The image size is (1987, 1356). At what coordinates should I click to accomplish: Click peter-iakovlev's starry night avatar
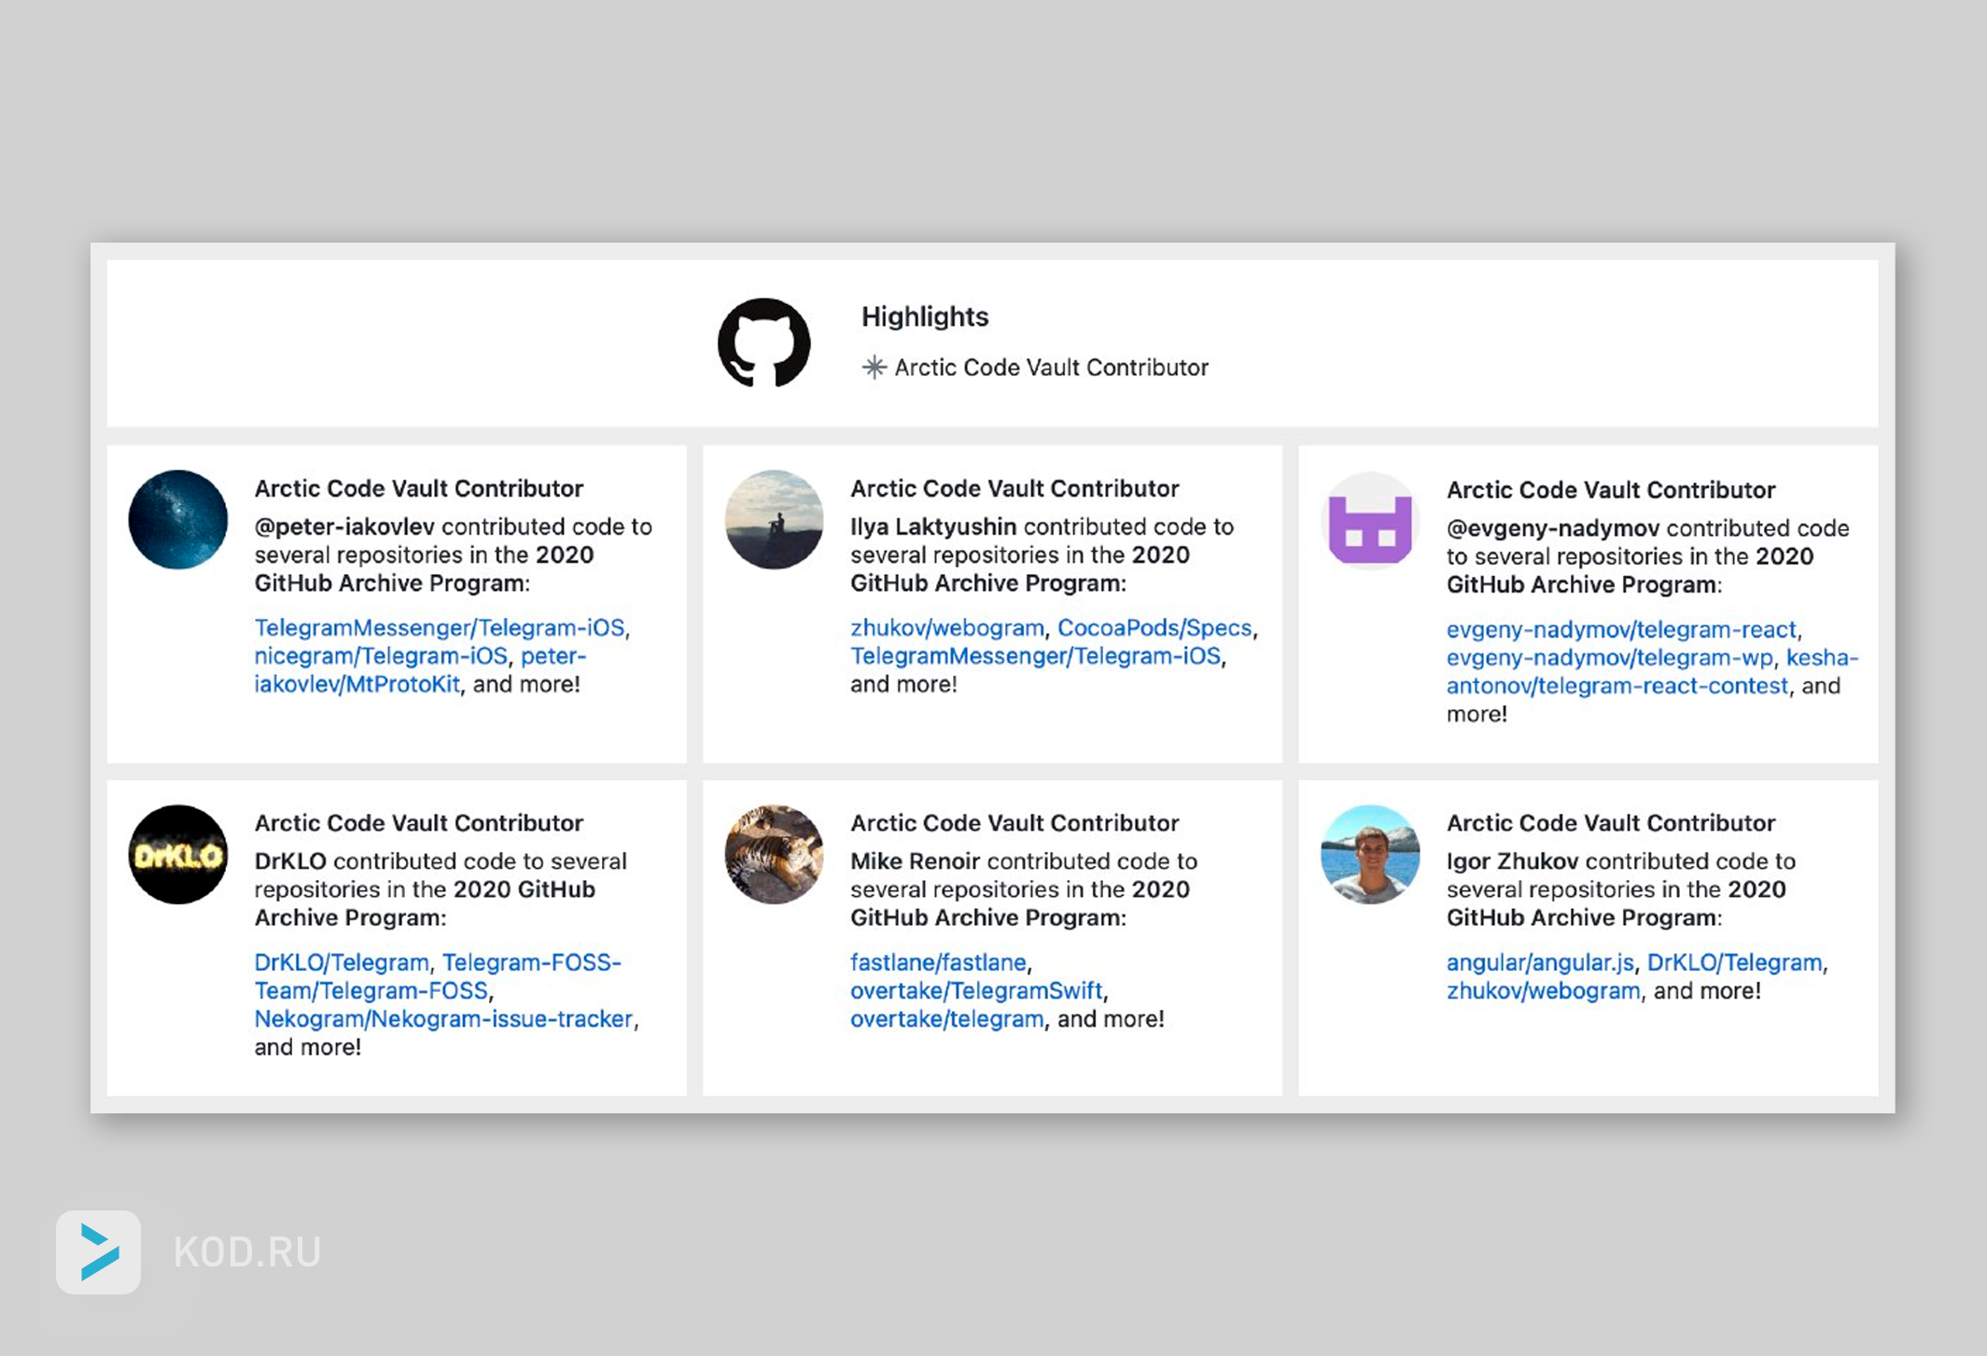pos(177,519)
